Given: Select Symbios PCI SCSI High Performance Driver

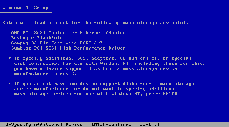Looking at the screenshot, I should [68, 48].
